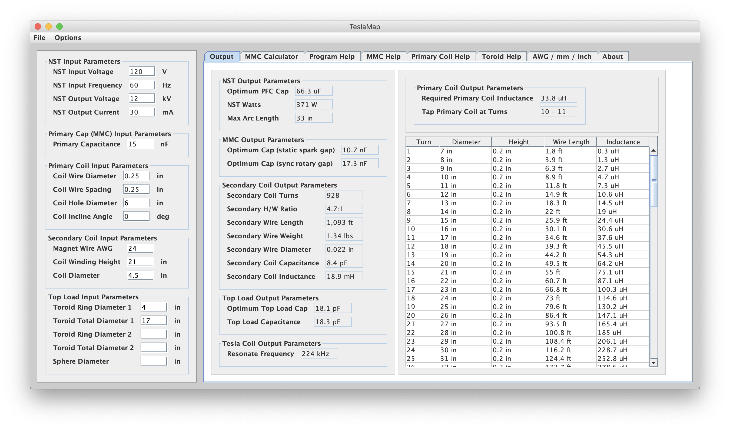Click the AWG / mm / inch tab
Screen dimensions: 730x429
(560, 56)
